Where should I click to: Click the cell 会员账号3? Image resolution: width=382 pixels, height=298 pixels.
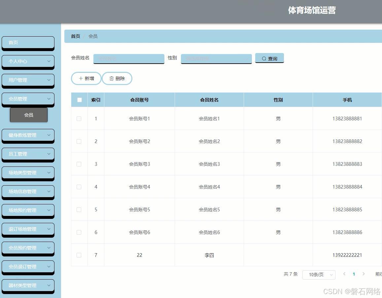(x=139, y=164)
